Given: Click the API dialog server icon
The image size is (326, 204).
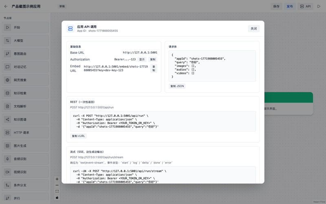Looking at the screenshot, I should click(x=70, y=29).
